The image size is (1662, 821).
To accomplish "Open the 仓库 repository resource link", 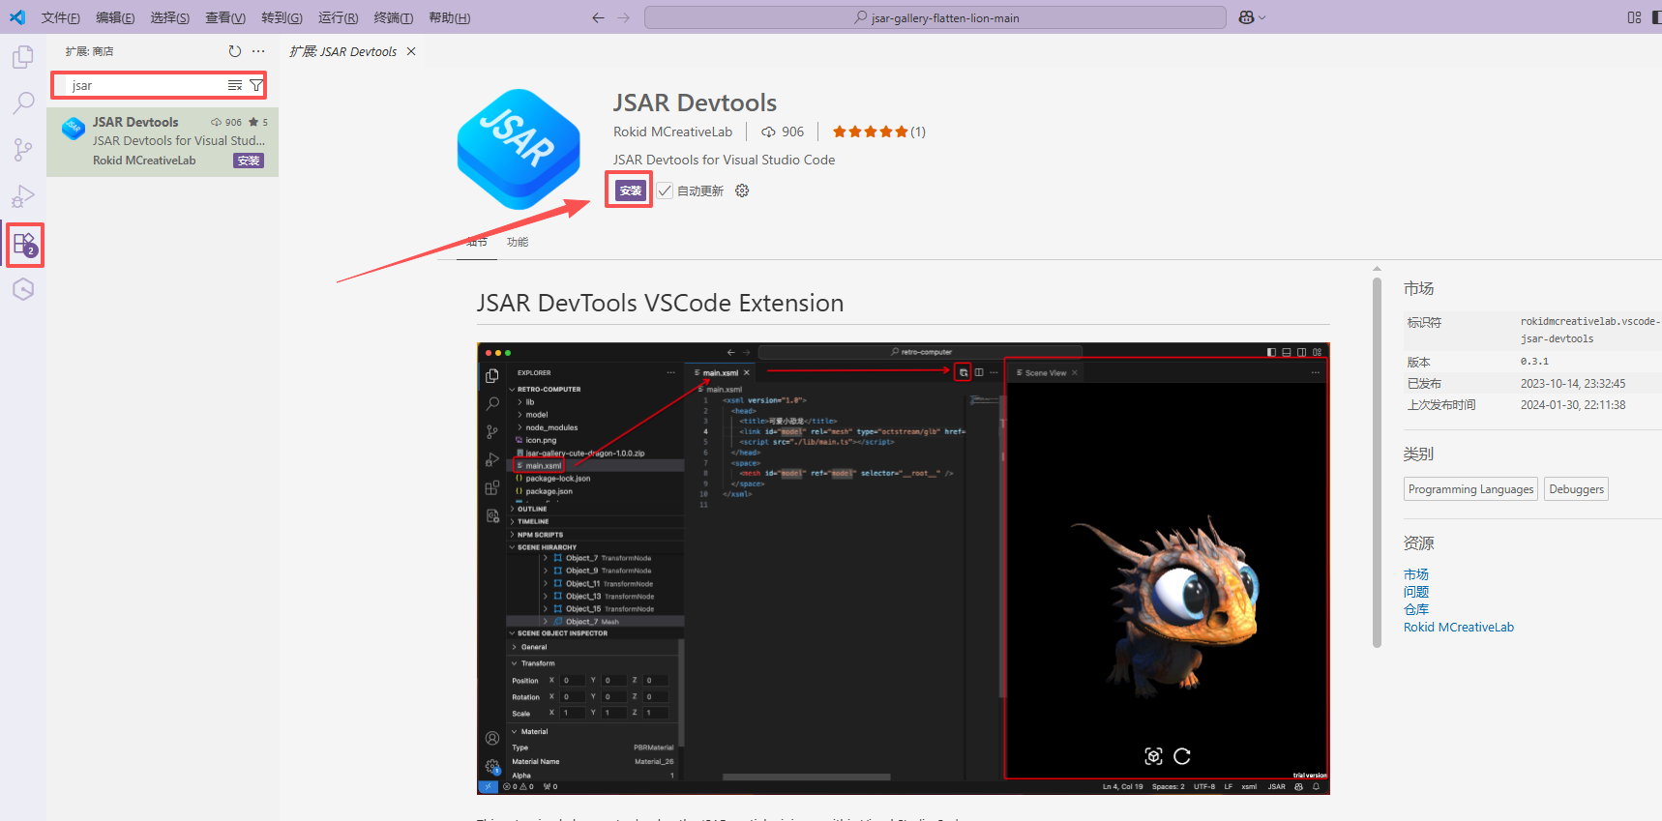I will coord(1416,609).
